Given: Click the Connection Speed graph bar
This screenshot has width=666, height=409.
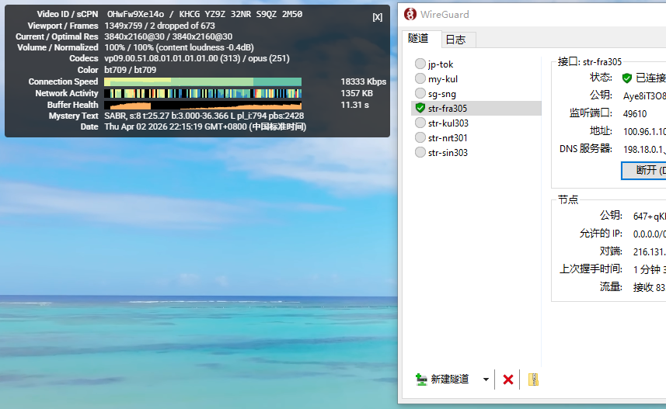Looking at the screenshot, I should pos(203,81).
